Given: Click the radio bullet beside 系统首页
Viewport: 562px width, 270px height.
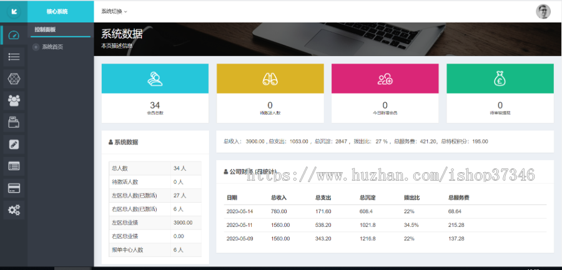Looking at the screenshot, I should click(36, 47).
